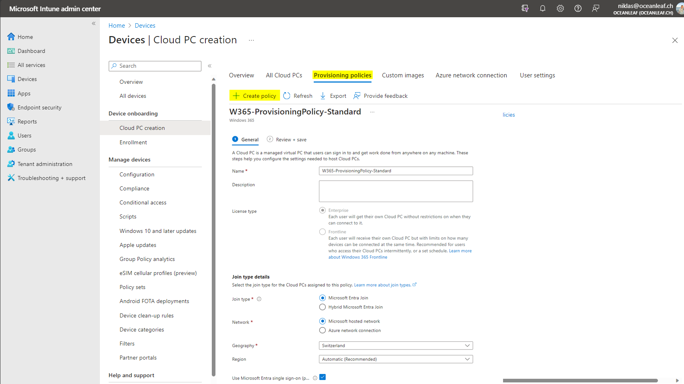Switch to the User settings tab
The width and height of the screenshot is (684, 384).
538,75
